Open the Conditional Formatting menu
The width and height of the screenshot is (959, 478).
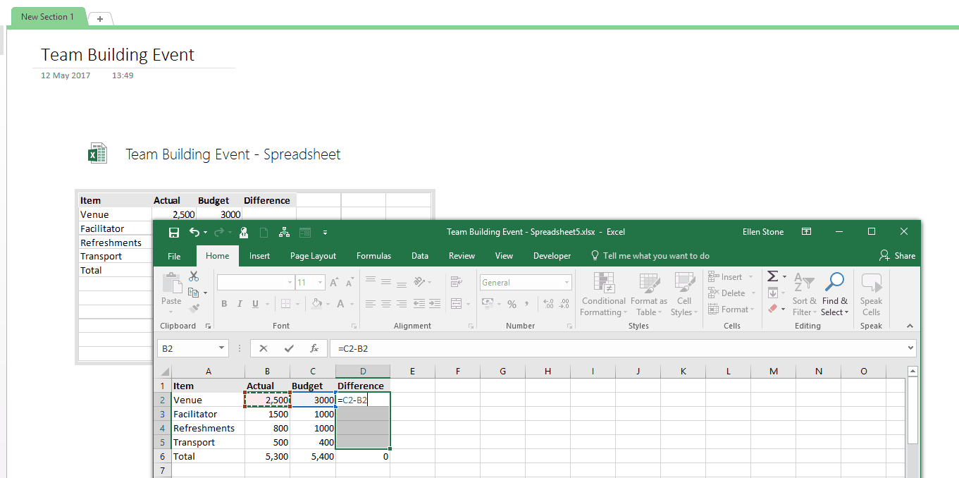tap(603, 294)
